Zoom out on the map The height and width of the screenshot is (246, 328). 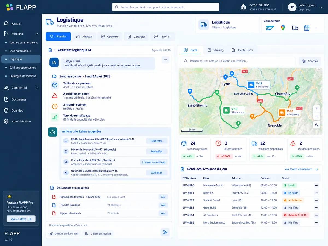[317, 116]
